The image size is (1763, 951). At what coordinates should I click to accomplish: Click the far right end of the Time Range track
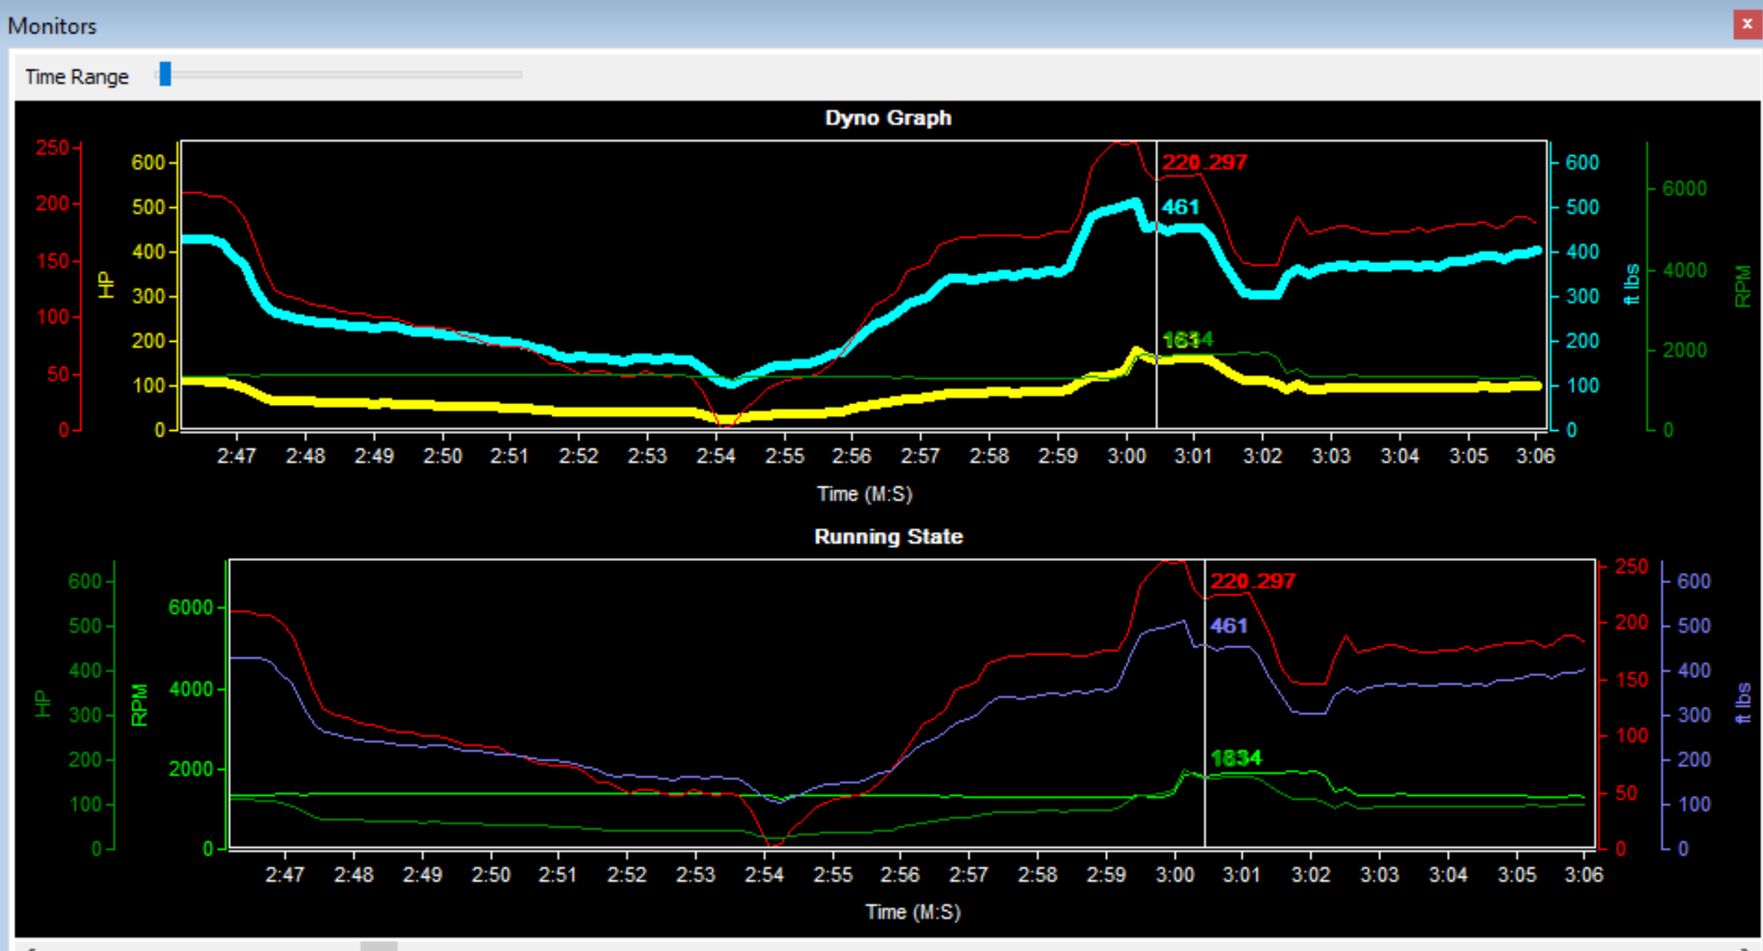point(520,74)
